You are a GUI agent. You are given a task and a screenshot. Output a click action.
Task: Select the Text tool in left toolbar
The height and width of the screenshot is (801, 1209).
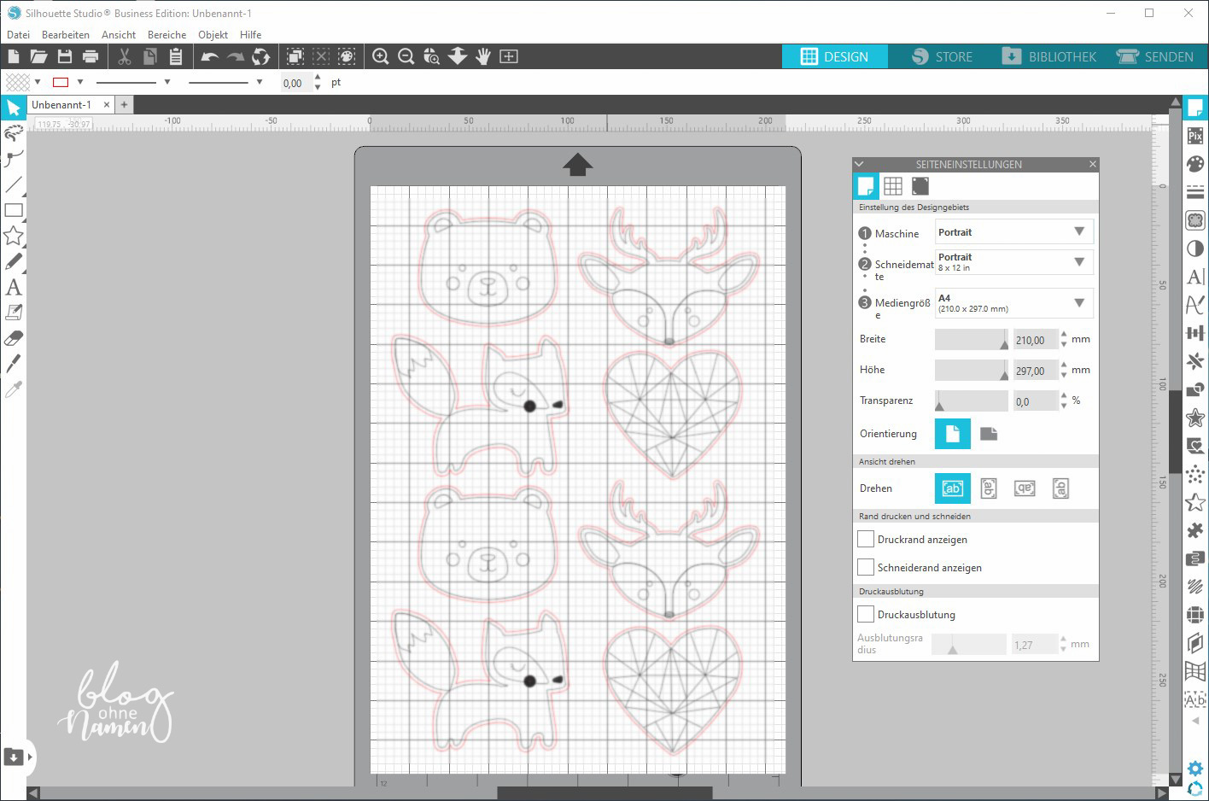(x=14, y=287)
